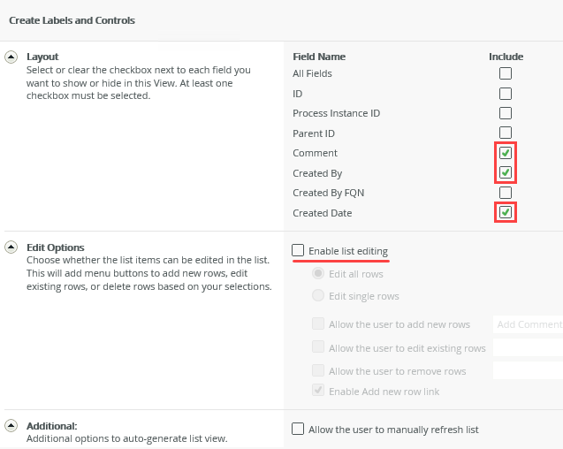Uncheck the Comment field checkbox
The width and height of the screenshot is (563, 449).
tap(506, 153)
